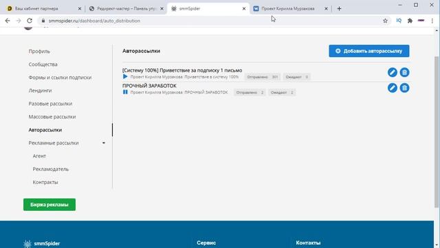Open Формы и ссылки подписки
The image size is (440, 248).
coord(60,77)
